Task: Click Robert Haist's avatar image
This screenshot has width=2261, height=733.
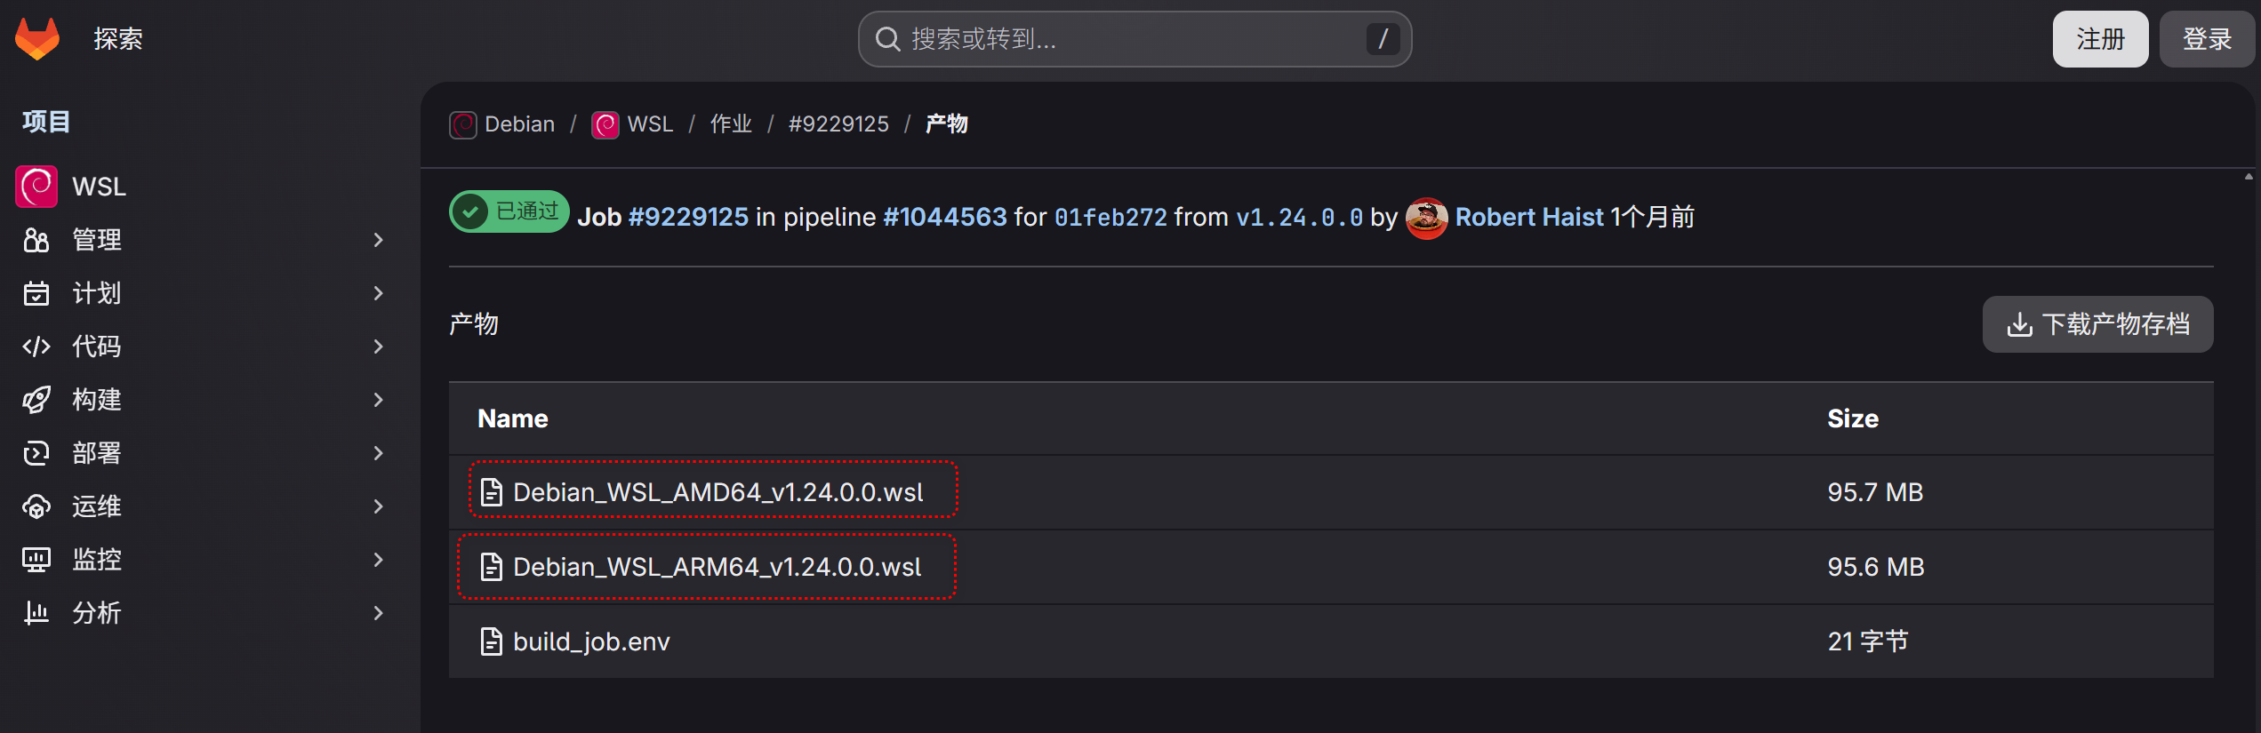Action: 1427,218
